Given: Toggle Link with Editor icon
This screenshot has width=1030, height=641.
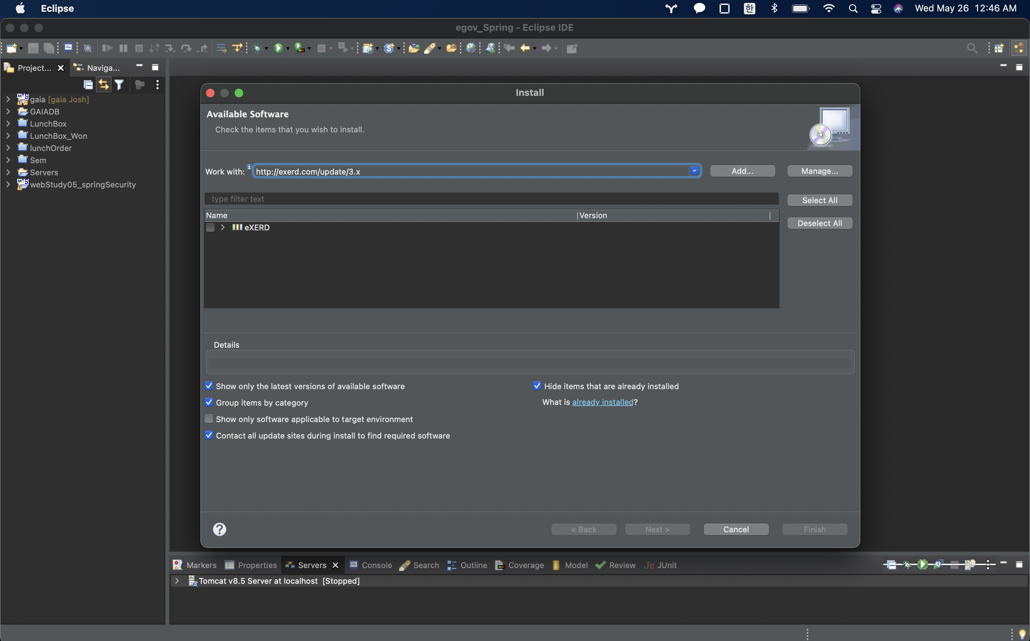Looking at the screenshot, I should pyautogui.click(x=103, y=85).
